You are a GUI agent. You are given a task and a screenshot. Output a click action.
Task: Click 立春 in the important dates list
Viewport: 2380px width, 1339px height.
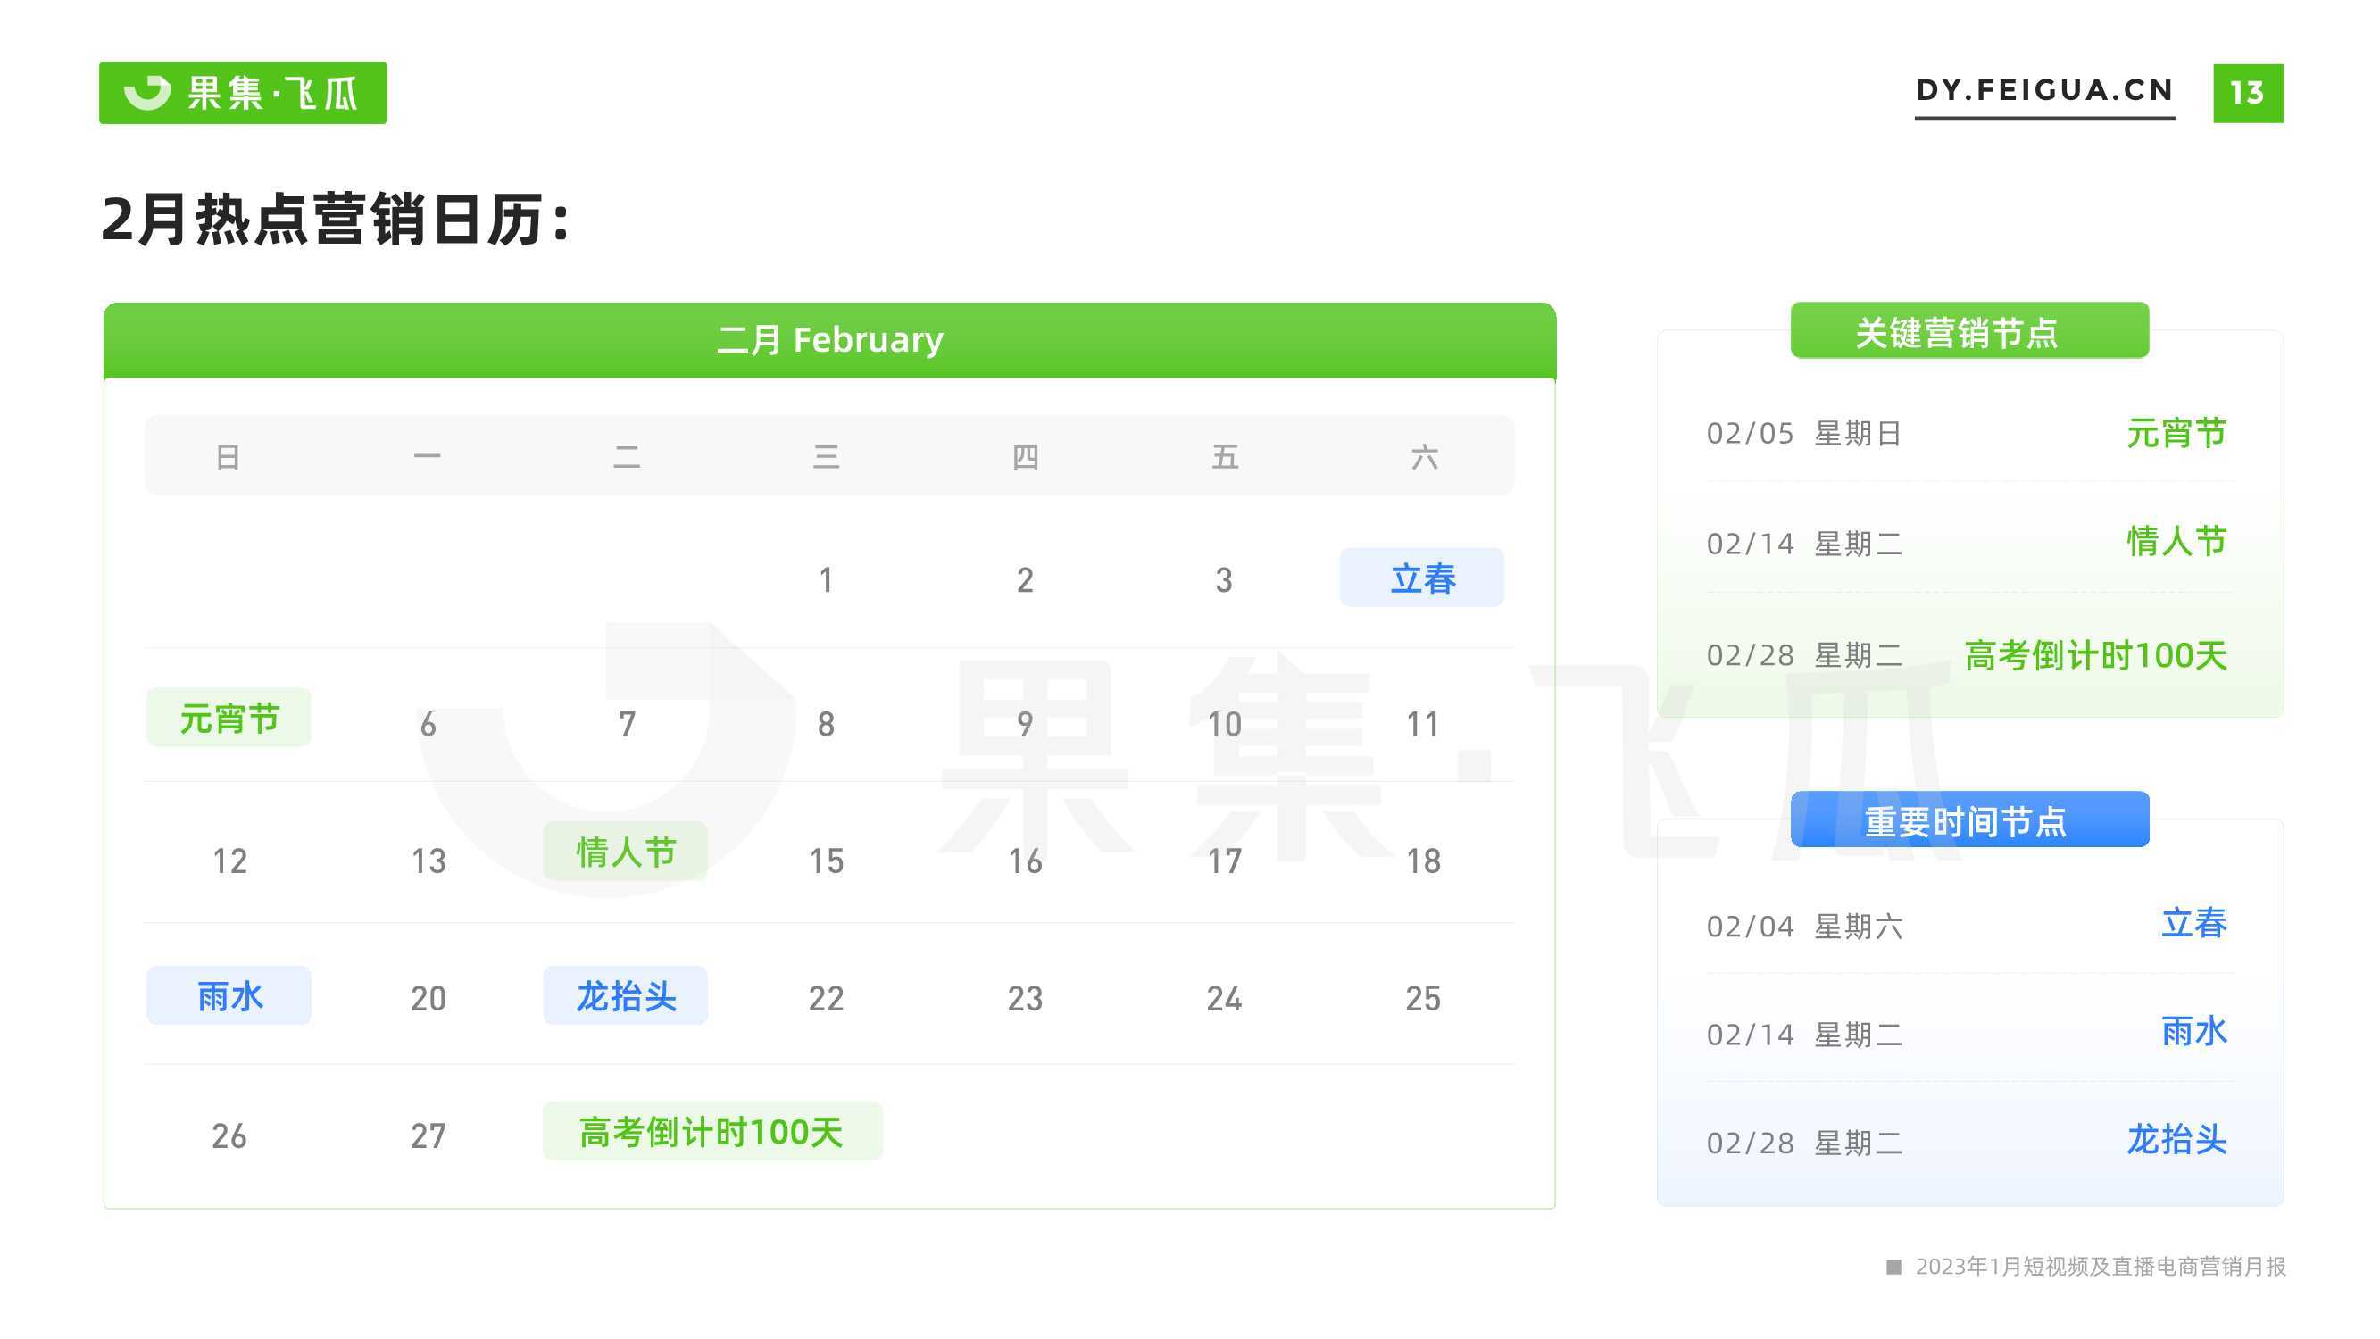[2194, 922]
